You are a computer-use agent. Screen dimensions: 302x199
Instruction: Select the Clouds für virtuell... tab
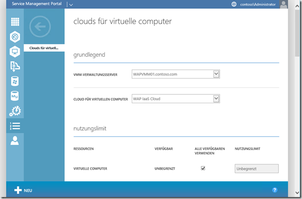[44, 48]
